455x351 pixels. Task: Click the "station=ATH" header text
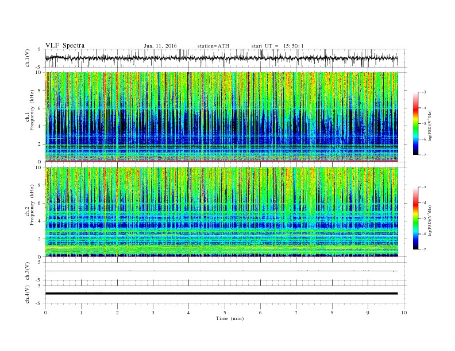(213, 46)
